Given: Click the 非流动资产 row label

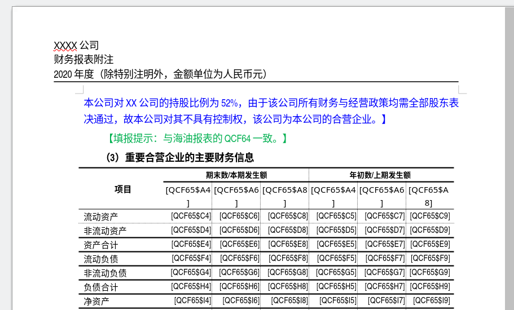Looking at the screenshot, I should pos(105,231).
